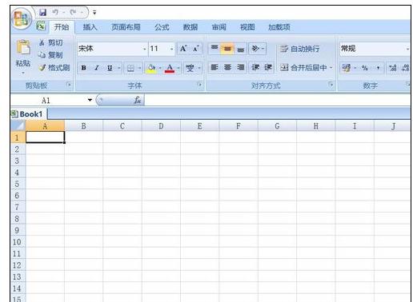The height and width of the screenshot is (302, 413).
Task: Decrease indent icon
Action: point(255,67)
